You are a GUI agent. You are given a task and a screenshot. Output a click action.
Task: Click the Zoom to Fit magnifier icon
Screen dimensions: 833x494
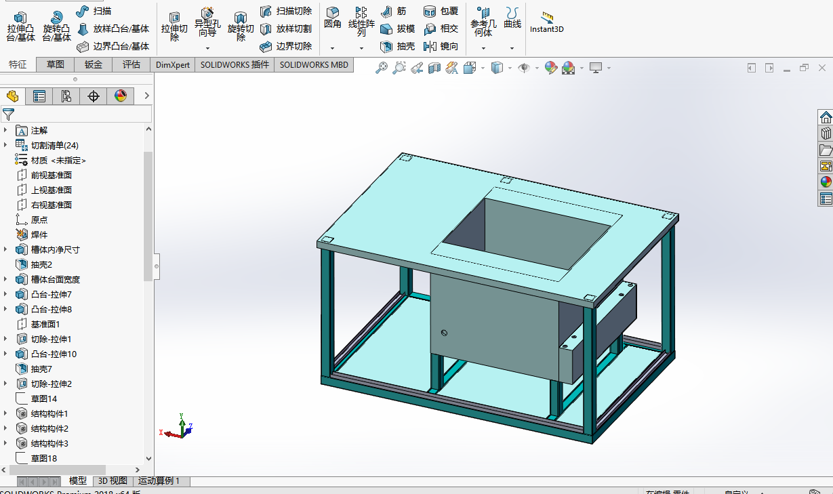point(382,68)
